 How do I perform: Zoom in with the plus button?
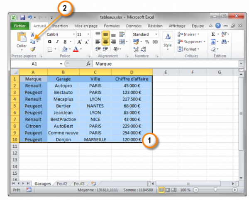point(235,190)
